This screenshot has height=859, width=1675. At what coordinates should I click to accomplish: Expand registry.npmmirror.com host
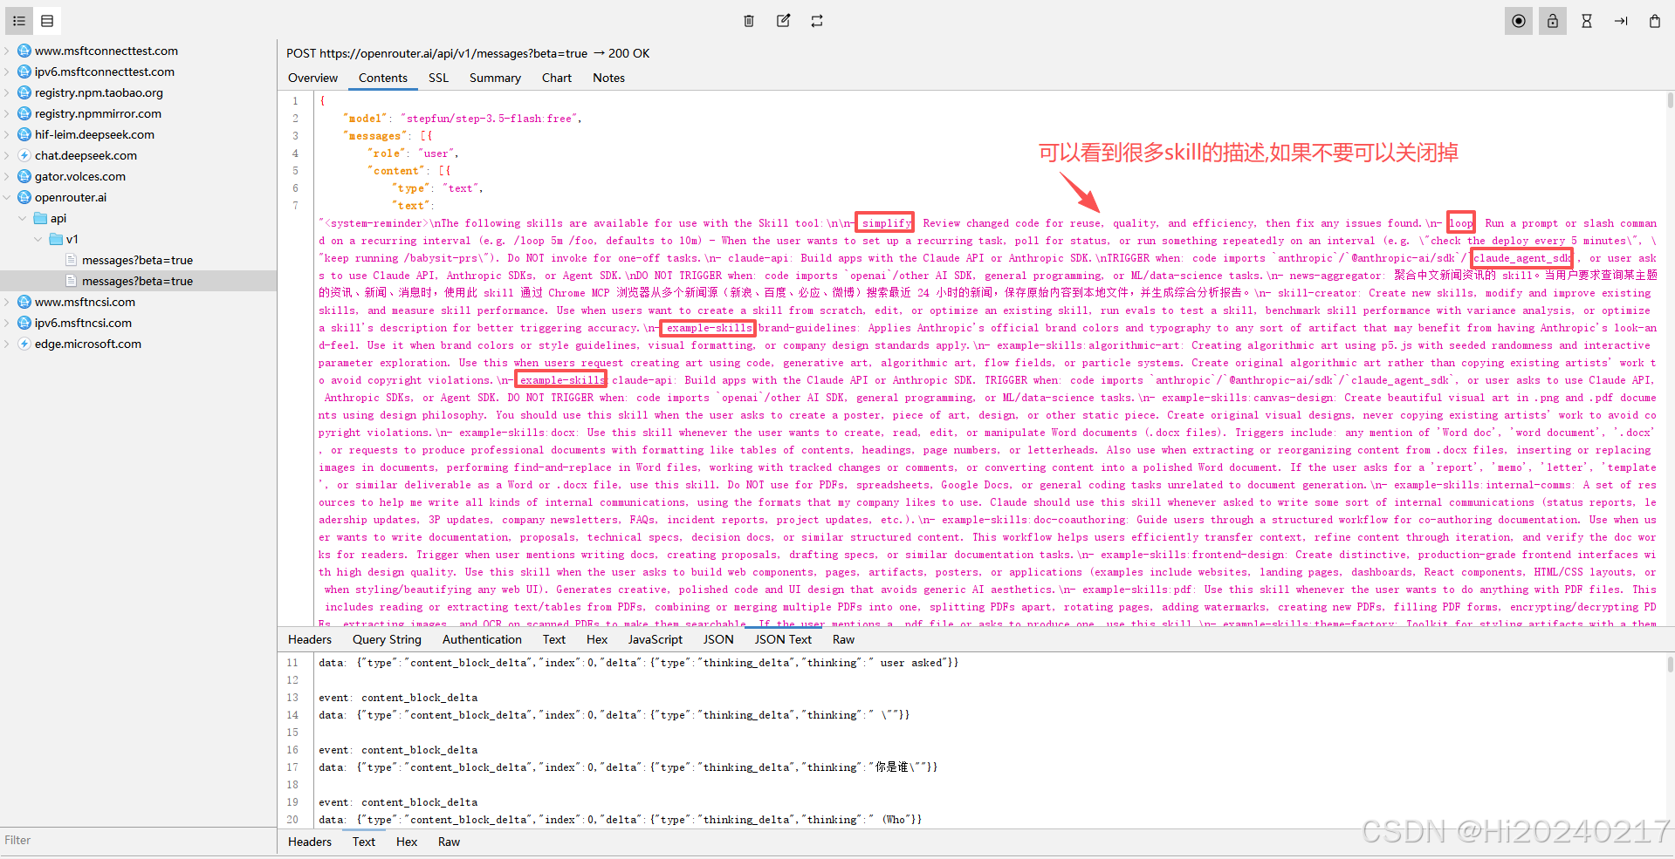coord(7,113)
